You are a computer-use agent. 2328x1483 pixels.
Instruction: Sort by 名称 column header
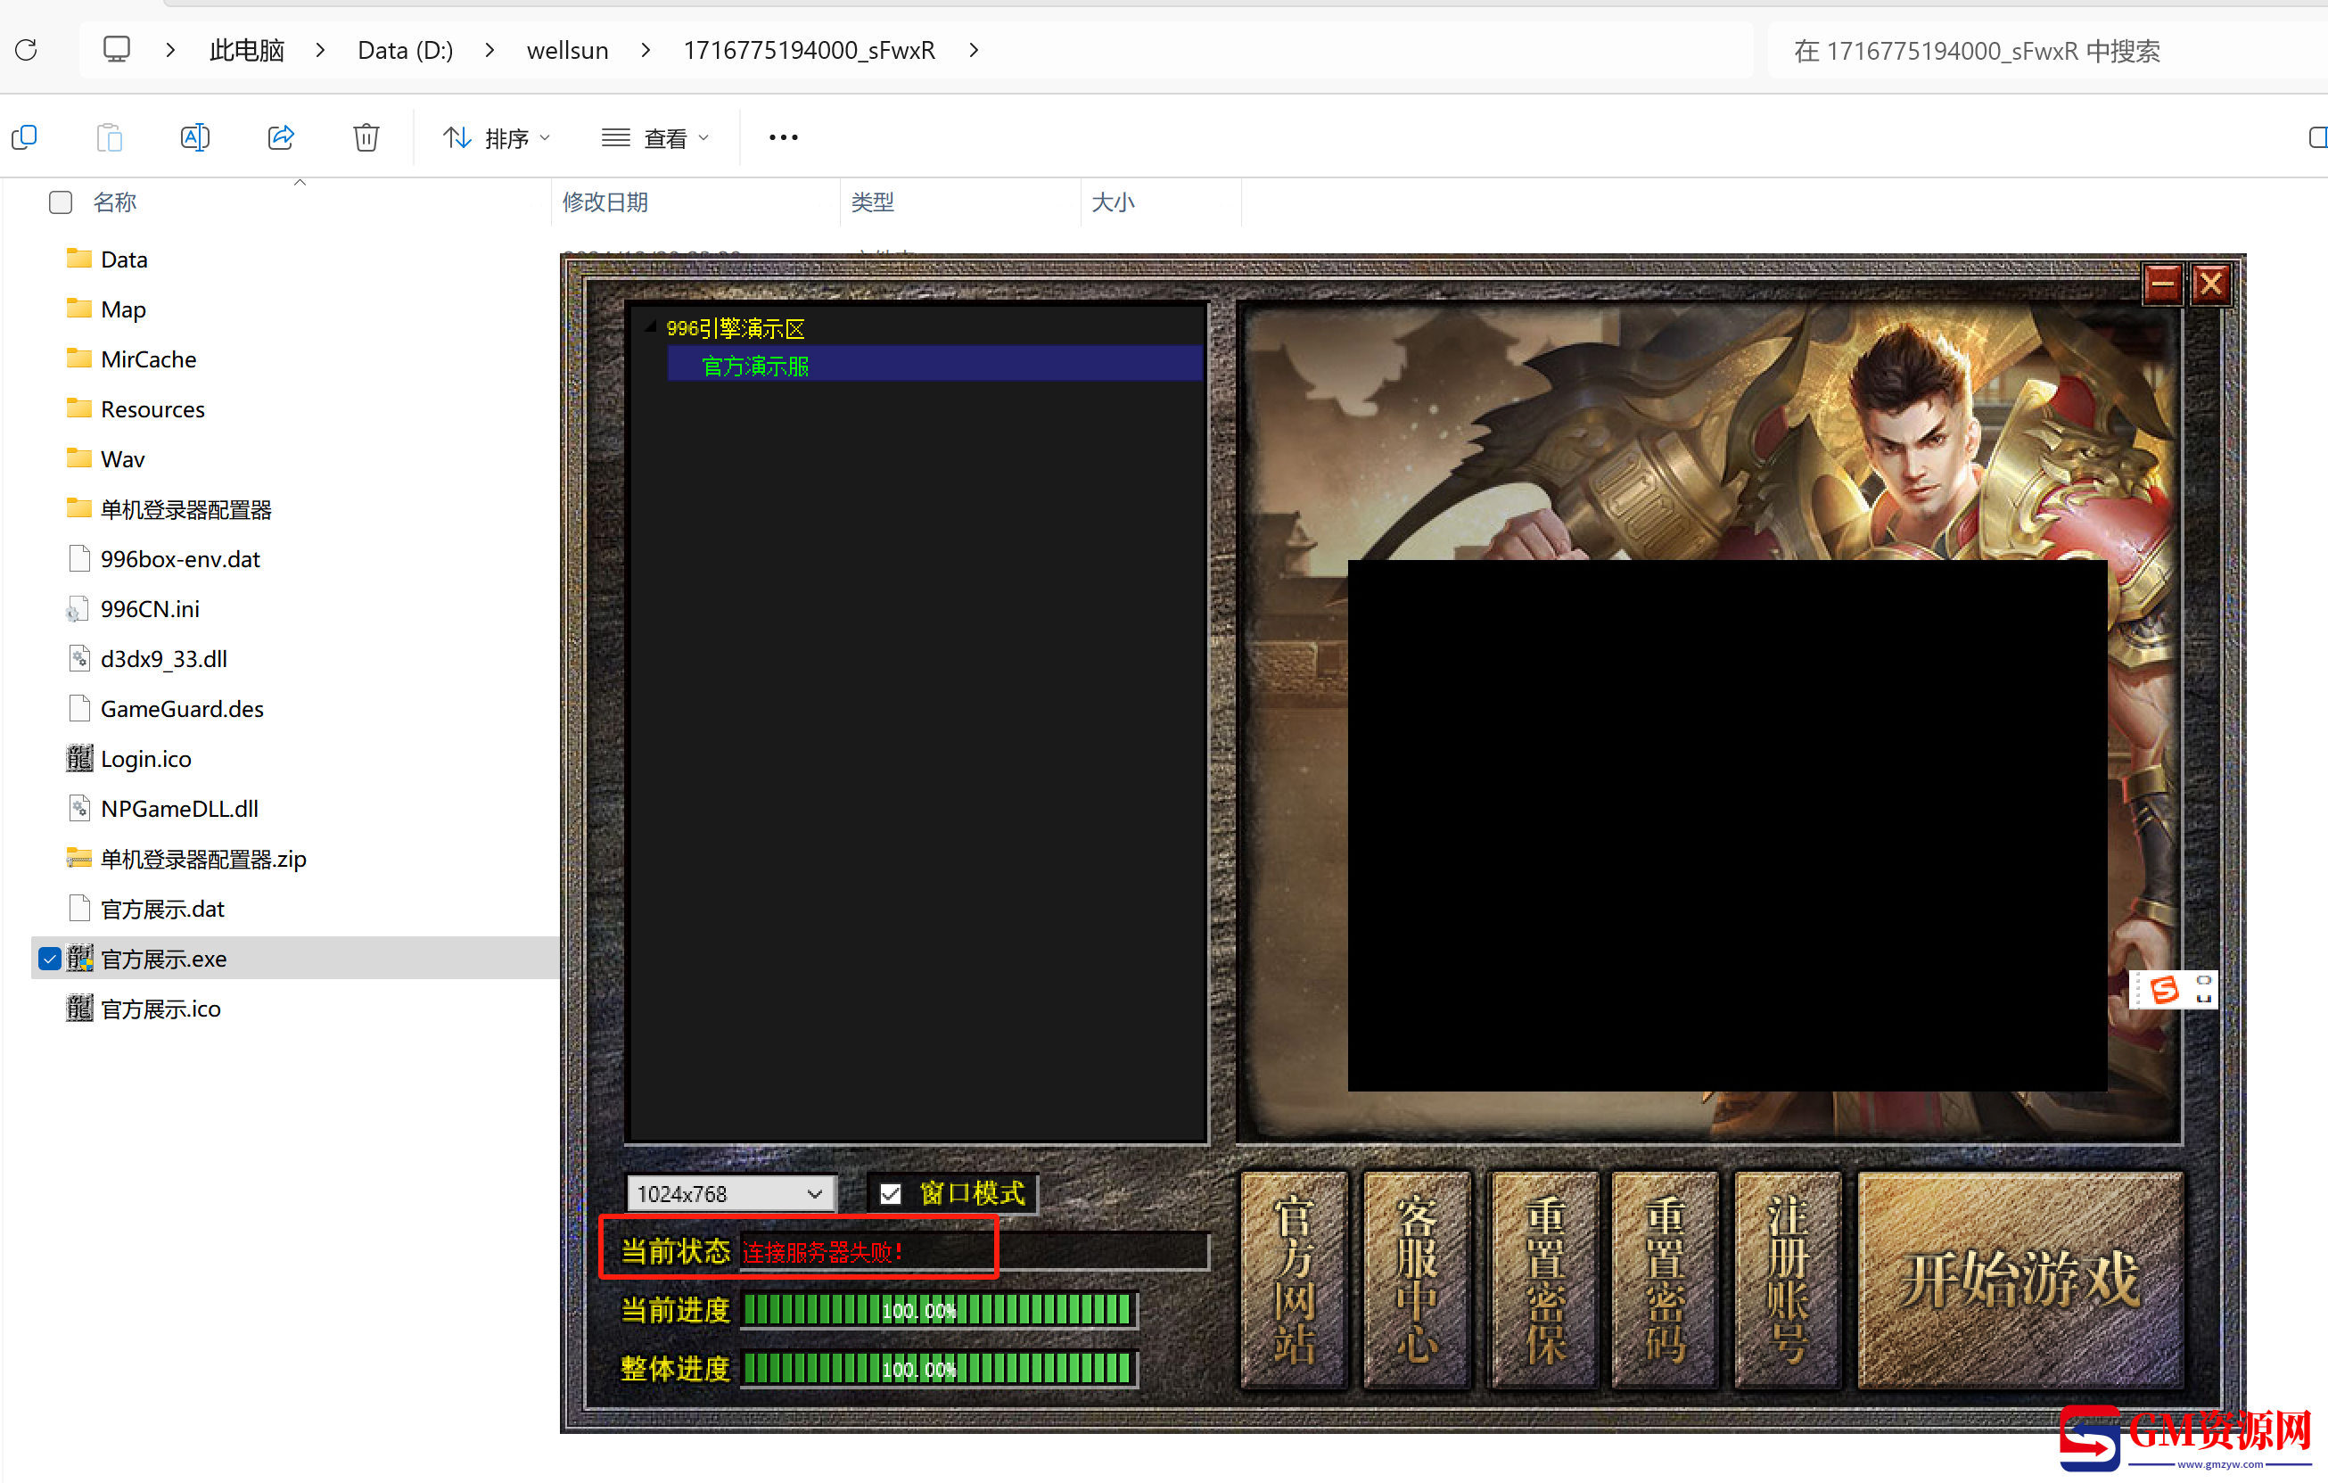114,202
